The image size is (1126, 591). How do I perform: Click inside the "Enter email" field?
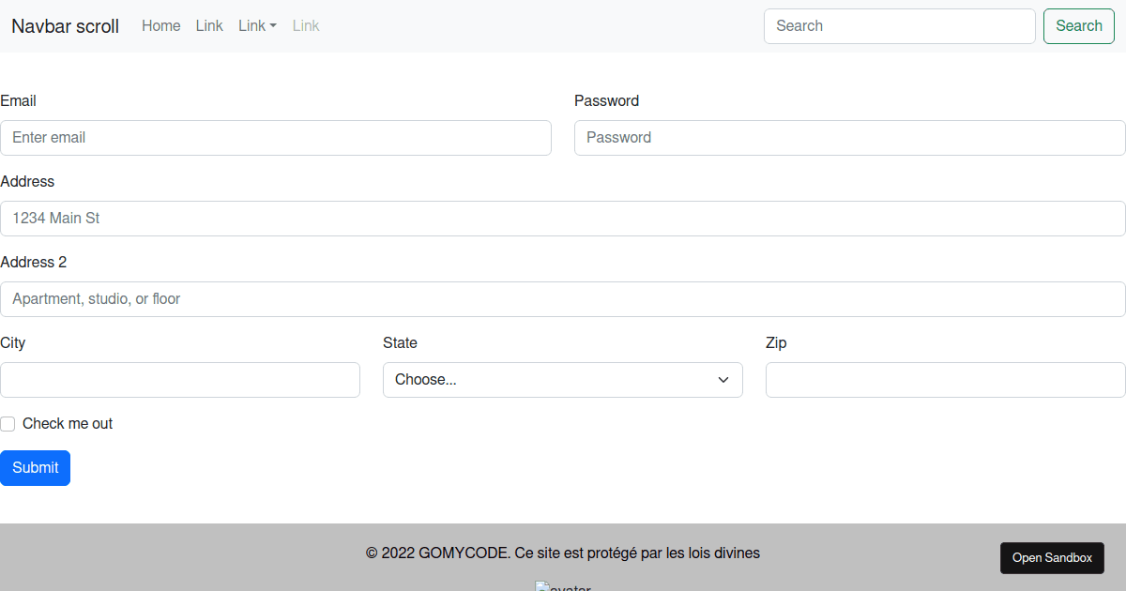click(276, 138)
